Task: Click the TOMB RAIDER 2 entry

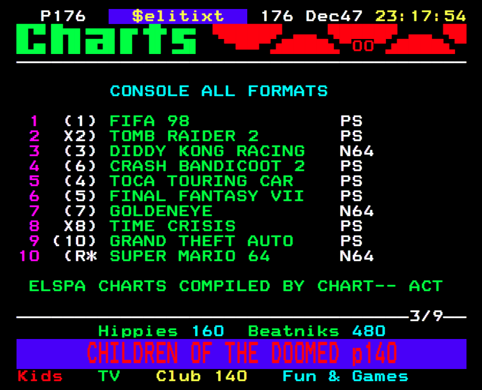Action: tap(184, 136)
